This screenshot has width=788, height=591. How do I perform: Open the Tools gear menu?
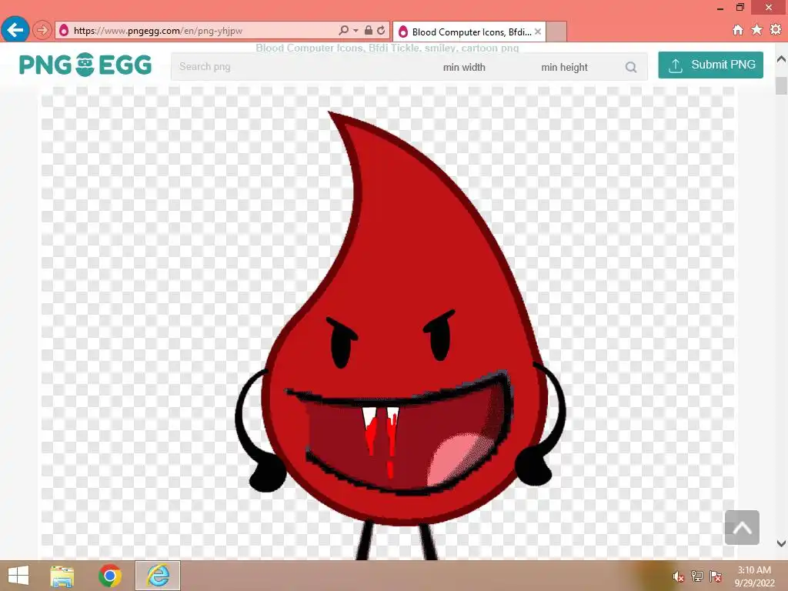tap(776, 30)
